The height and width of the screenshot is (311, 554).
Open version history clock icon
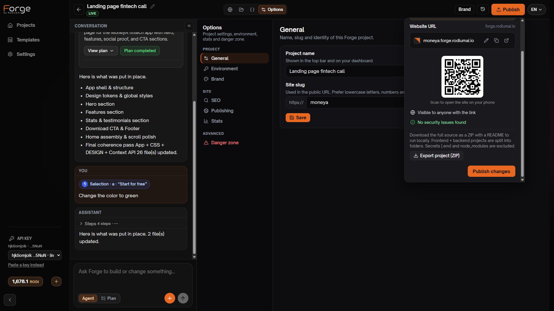pyautogui.click(x=483, y=10)
